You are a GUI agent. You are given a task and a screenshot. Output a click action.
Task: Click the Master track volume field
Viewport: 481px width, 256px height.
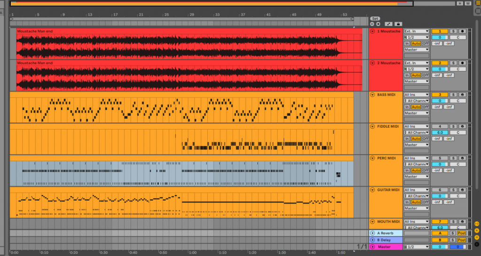(x=439, y=247)
